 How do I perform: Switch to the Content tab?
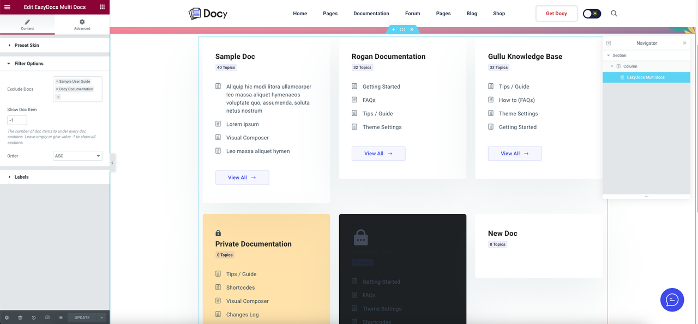point(27,25)
